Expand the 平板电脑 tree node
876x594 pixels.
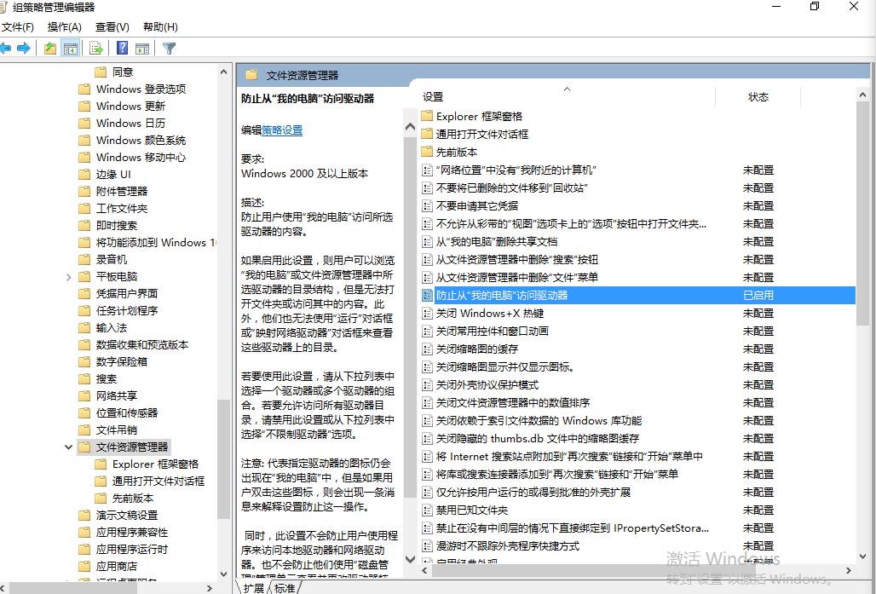pos(67,275)
